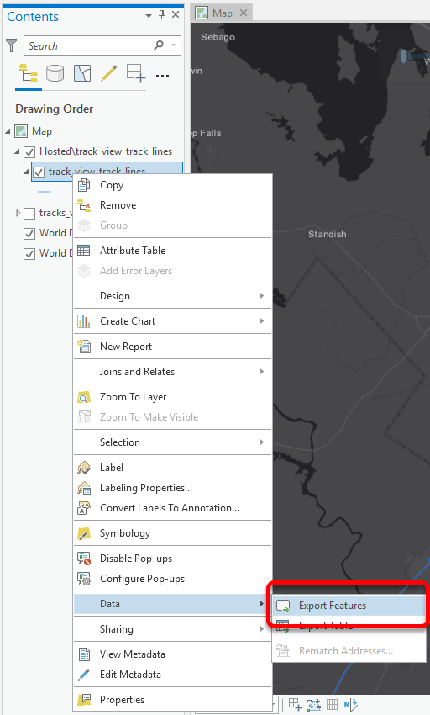The width and height of the screenshot is (430, 715).
Task: Choose View Metadata entry
Action: click(173, 654)
